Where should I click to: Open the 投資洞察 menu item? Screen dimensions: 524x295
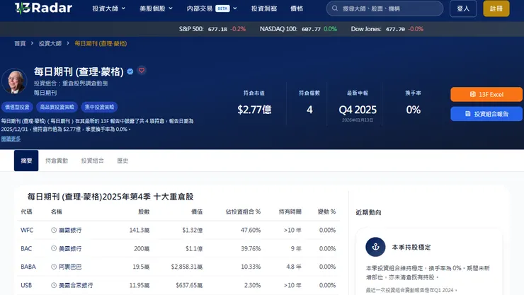point(264,8)
